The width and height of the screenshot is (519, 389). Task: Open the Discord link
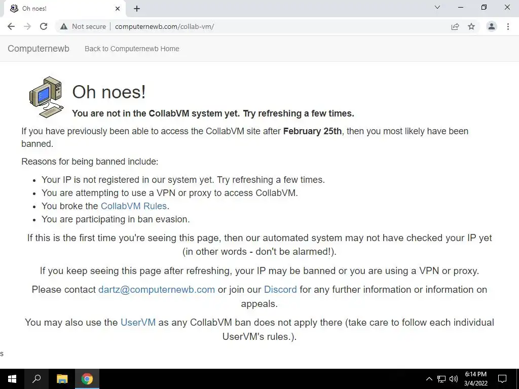280,289
